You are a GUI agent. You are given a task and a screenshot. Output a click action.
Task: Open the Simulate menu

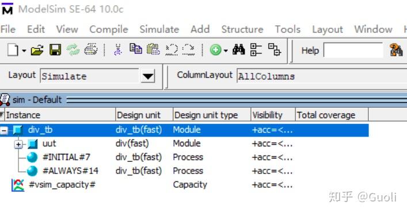(x=159, y=29)
